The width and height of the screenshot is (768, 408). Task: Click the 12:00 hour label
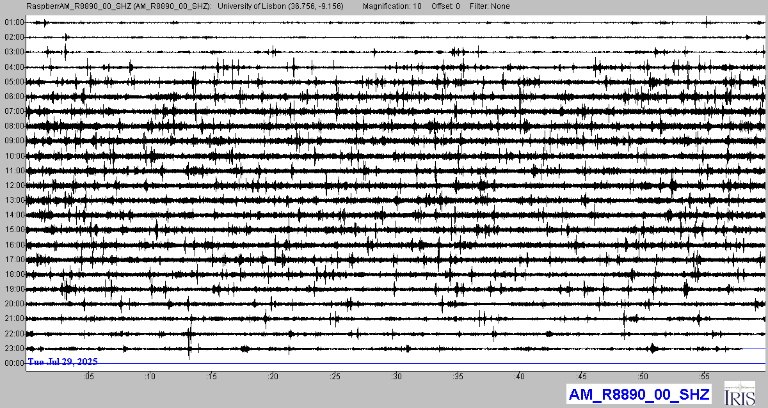coord(13,185)
